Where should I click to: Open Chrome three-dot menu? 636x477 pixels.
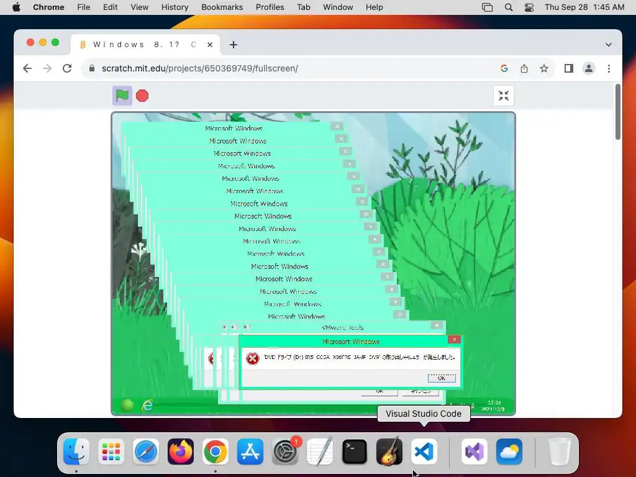pyautogui.click(x=609, y=68)
